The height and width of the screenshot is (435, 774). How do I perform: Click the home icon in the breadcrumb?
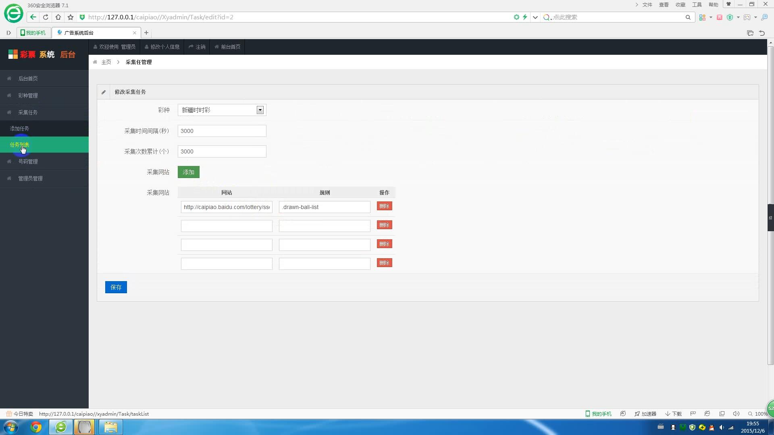click(95, 62)
